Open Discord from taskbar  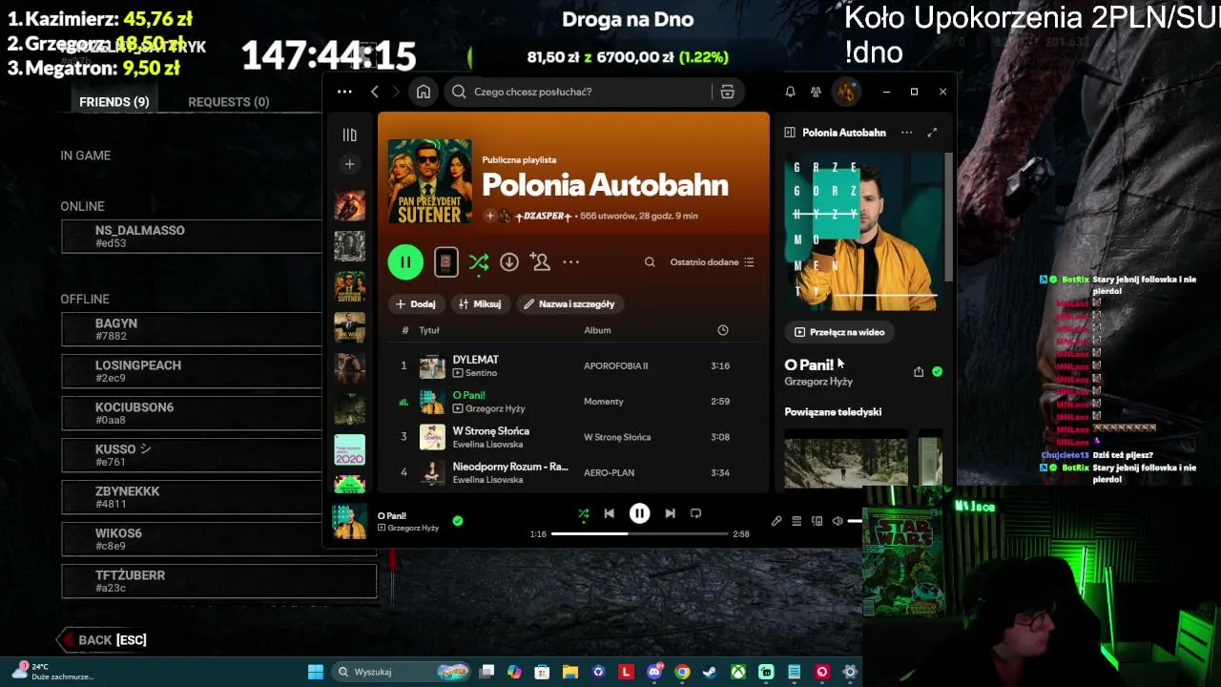point(654,672)
